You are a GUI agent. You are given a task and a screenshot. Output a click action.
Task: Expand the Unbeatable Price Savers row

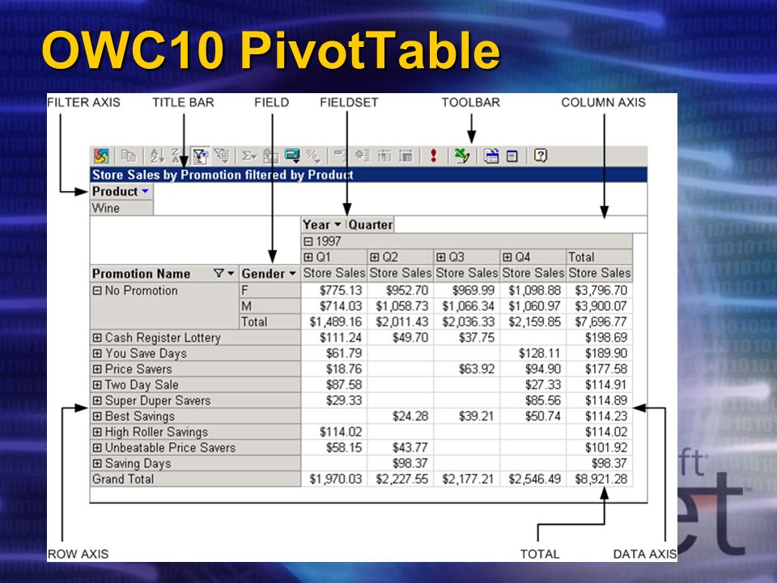tap(97, 448)
